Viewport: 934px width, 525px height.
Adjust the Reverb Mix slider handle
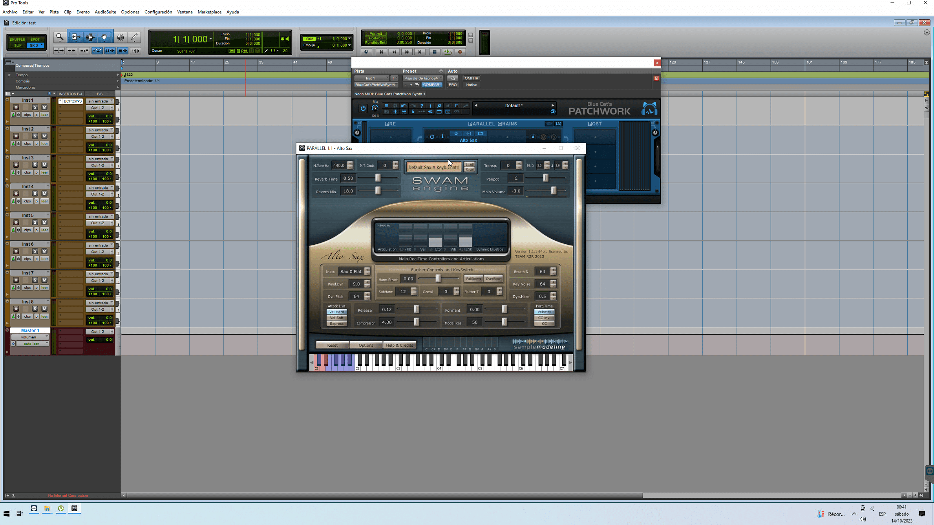378,191
